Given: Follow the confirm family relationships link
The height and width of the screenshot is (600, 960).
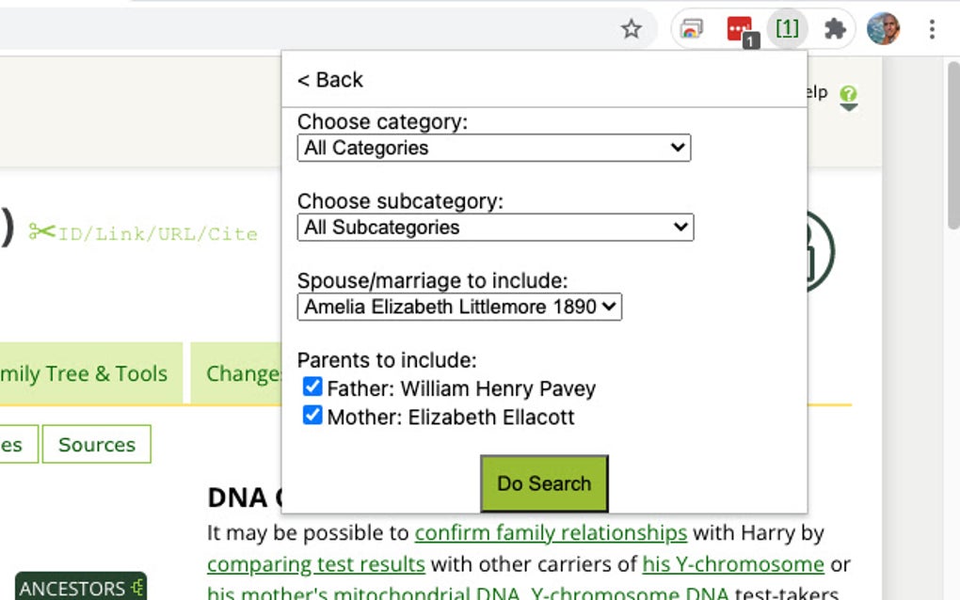Looking at the screenshot, I should coord(552,532).
